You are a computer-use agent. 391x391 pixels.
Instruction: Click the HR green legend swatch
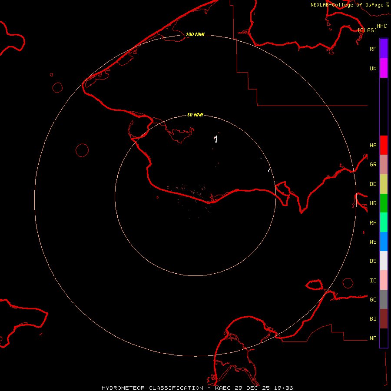click(x=384, y=203)
